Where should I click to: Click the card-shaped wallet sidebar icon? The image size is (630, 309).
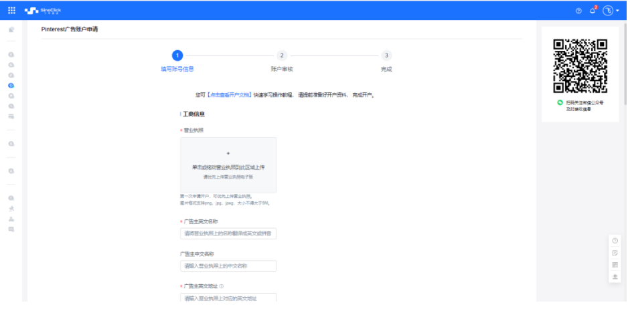pos(11,116)
